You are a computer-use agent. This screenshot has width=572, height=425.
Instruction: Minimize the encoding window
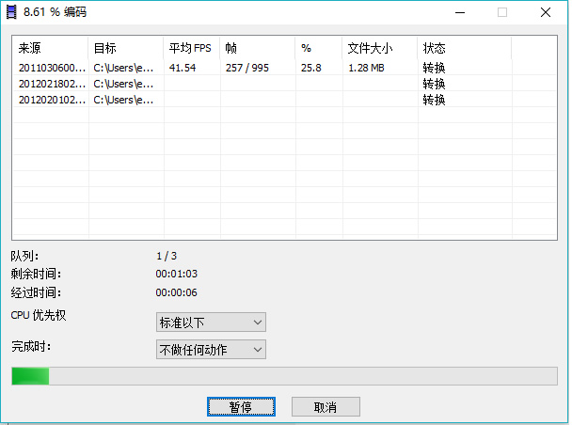(460, 12)
